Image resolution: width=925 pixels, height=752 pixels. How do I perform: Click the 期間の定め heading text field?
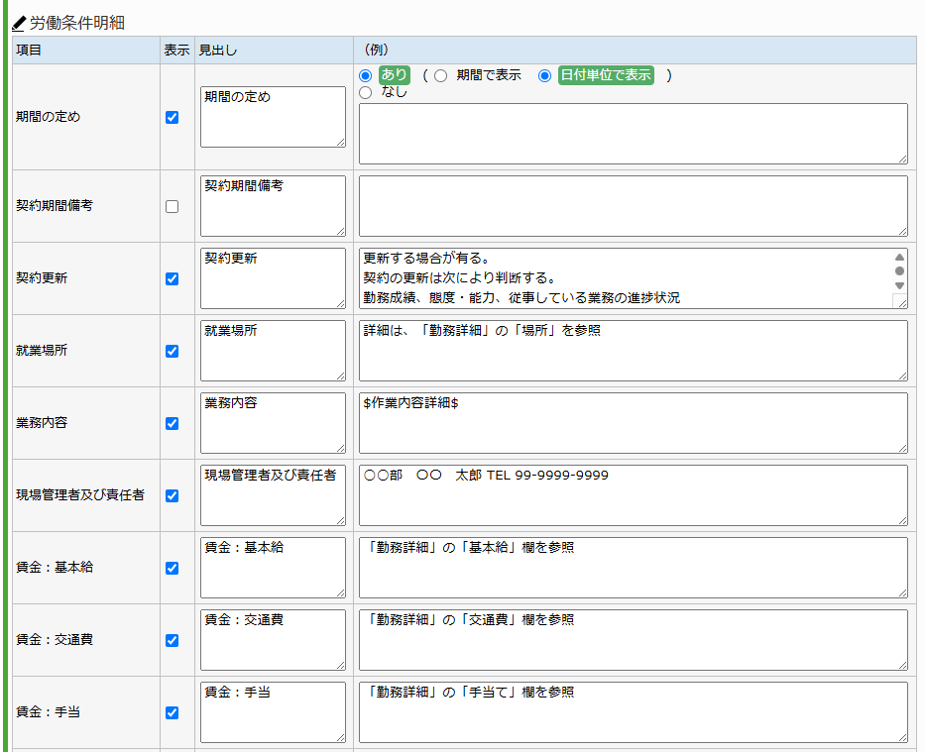[x=273, y=117]
